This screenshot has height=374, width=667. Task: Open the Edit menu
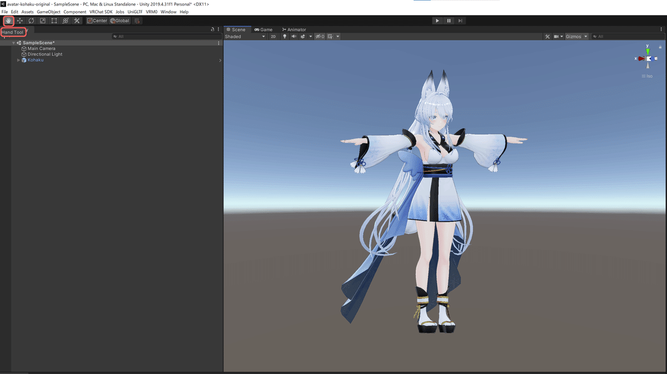pyautogui.click(x=14, y=12)
